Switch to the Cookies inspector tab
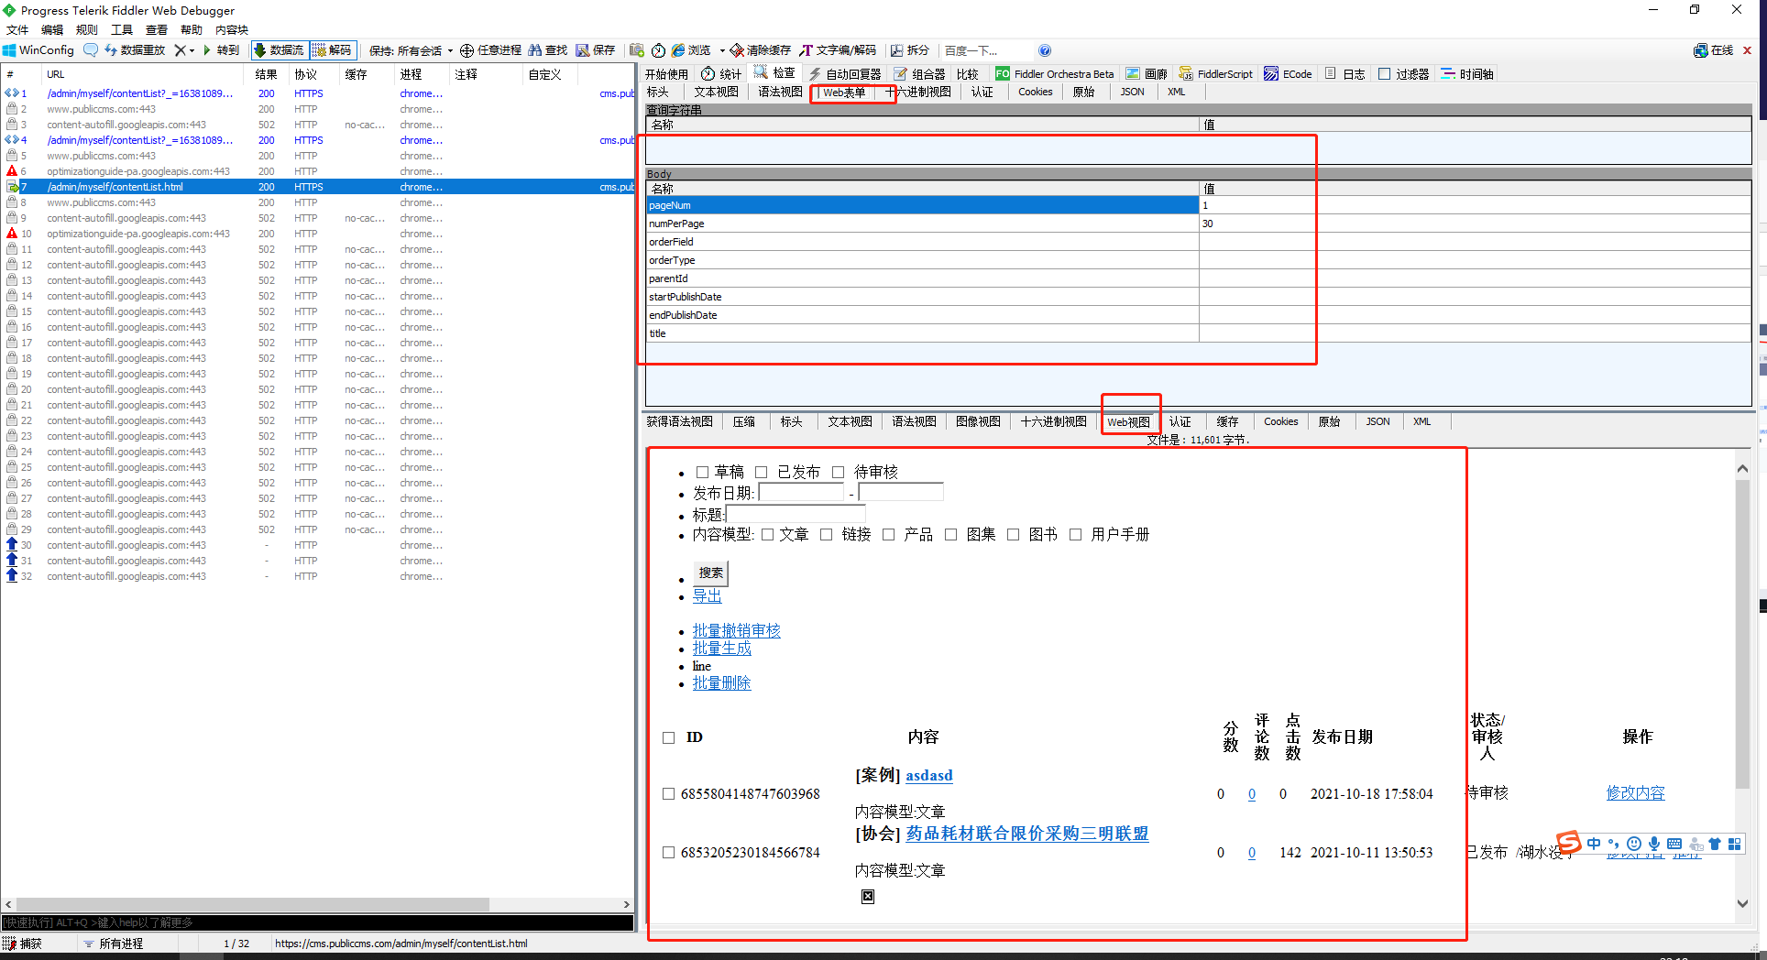1767x960 pixels. point(1035,92)
